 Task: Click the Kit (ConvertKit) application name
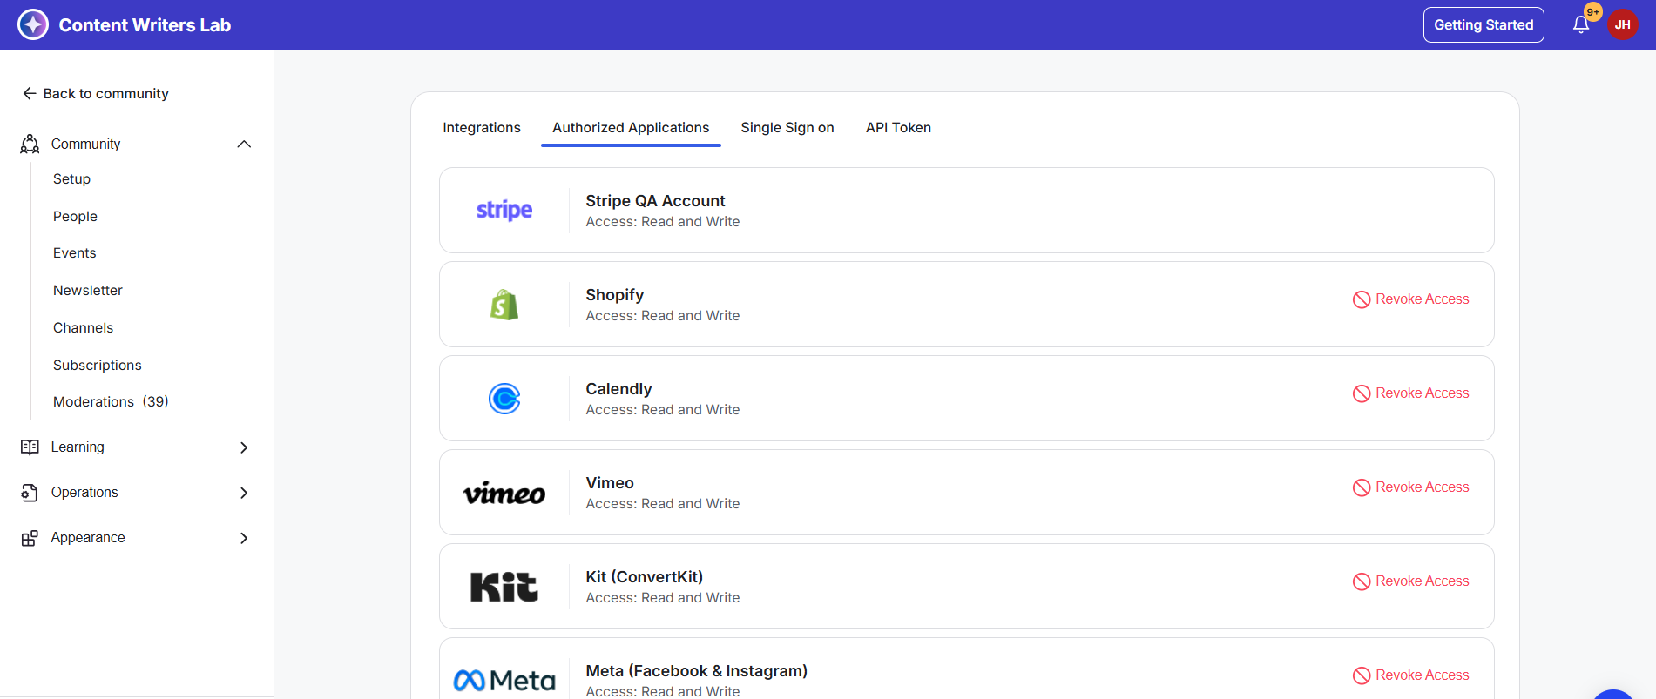(645, 577)
